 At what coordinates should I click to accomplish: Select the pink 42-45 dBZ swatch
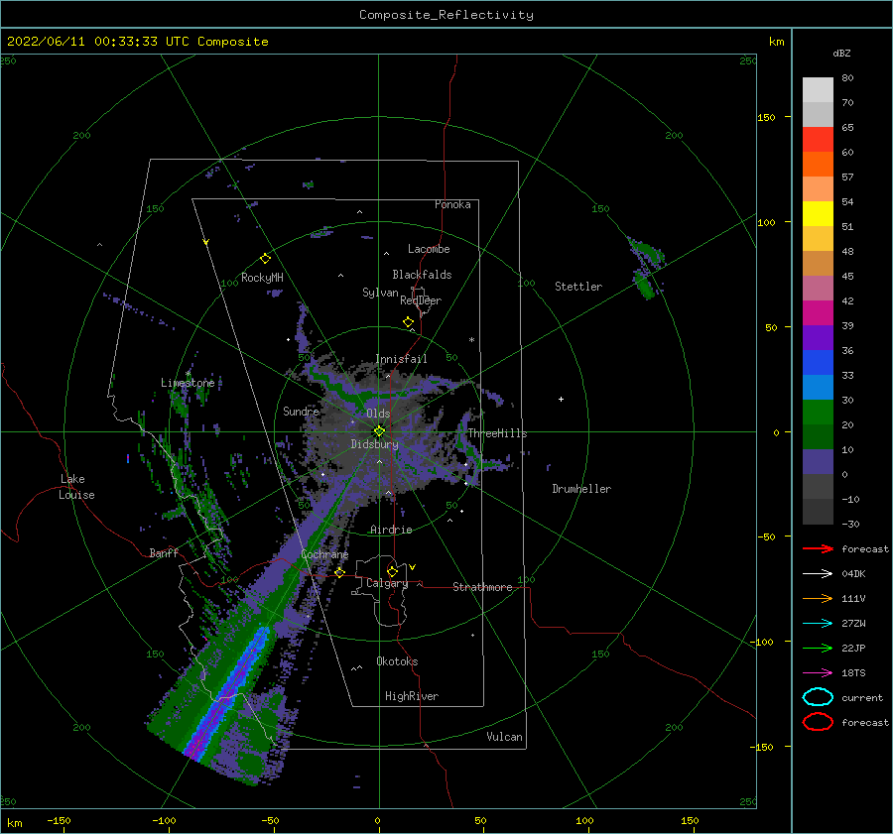click(x=818, y=289)
